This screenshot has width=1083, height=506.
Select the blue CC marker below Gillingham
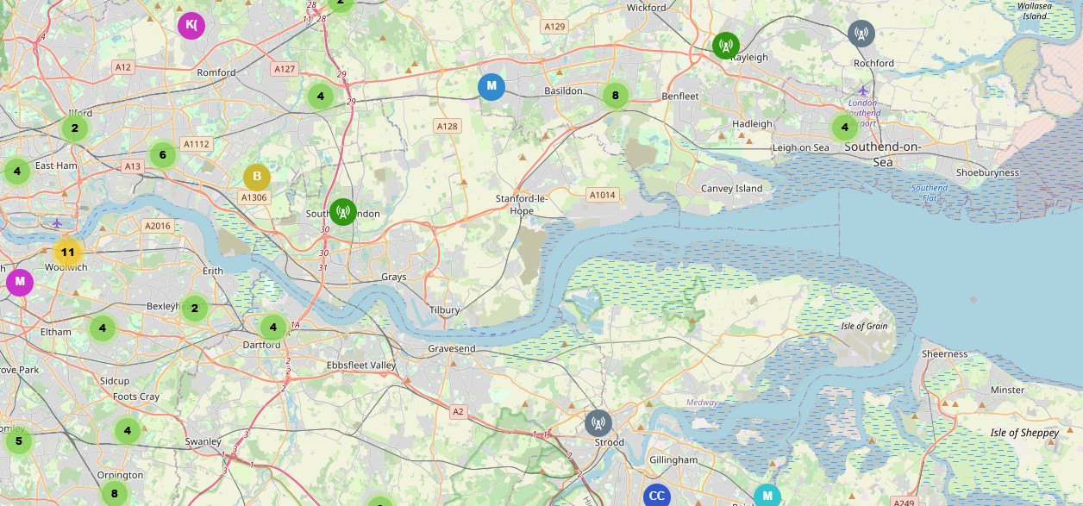pyautogui.click(x=657, y=496)
